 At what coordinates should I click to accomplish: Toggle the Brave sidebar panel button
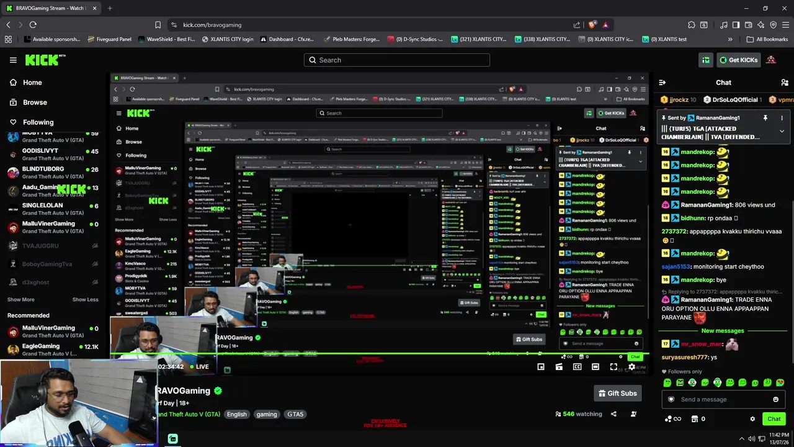pos(736,25)
